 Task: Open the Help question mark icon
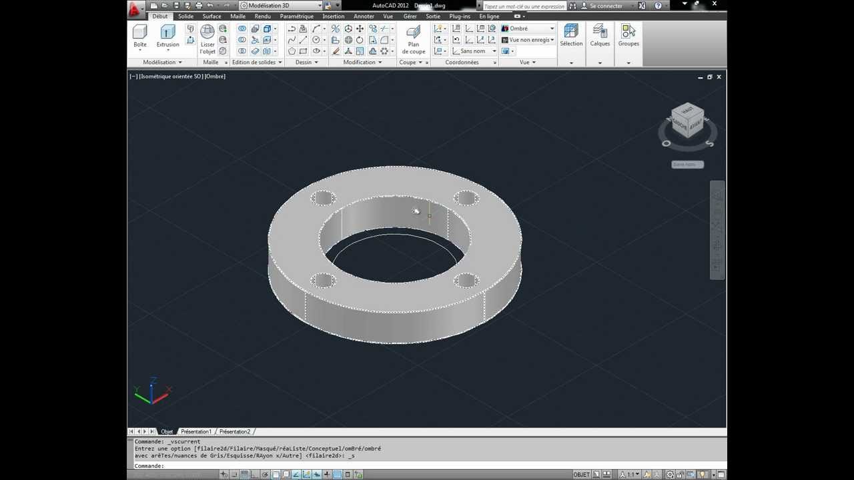pyautogui.click(x=658, y=5)
